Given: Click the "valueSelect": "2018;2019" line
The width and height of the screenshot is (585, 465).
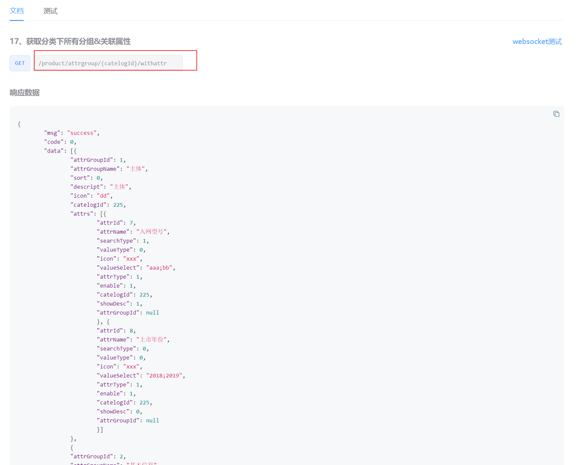Looking at the screenshot, I should coord(141,375).
